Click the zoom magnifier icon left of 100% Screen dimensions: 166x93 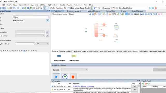(x=110, y=14)
